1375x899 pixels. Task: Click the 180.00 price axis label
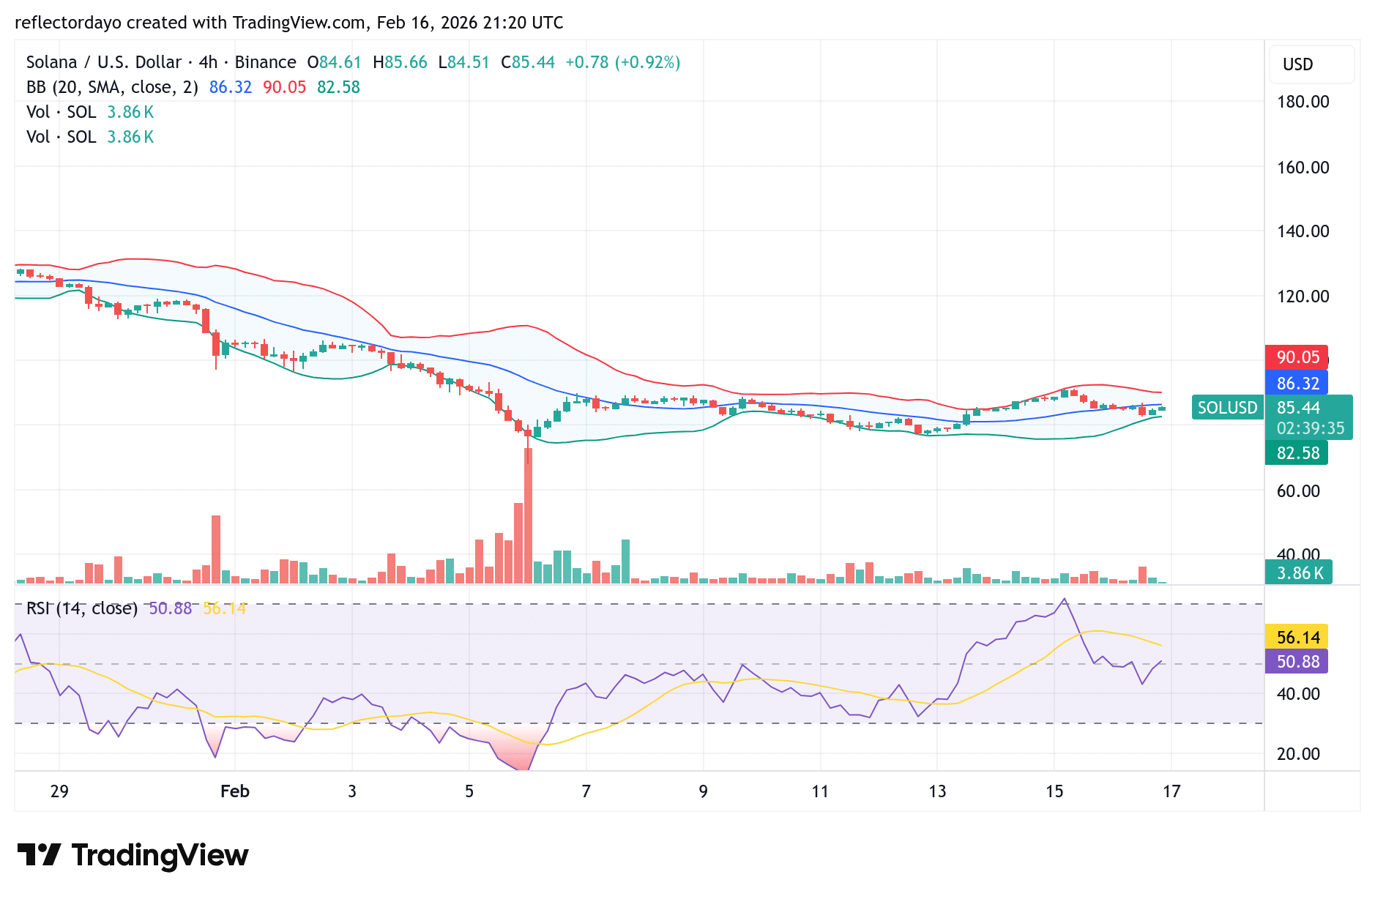pyautogui.click(x=1303, y=102)
